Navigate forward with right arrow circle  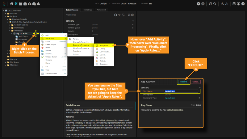[203, 4]
